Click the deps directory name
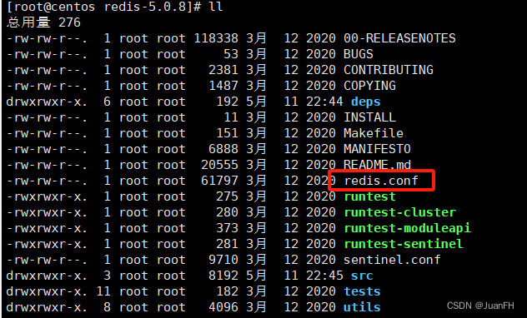The image size is (527, 318). click(366, 102)
